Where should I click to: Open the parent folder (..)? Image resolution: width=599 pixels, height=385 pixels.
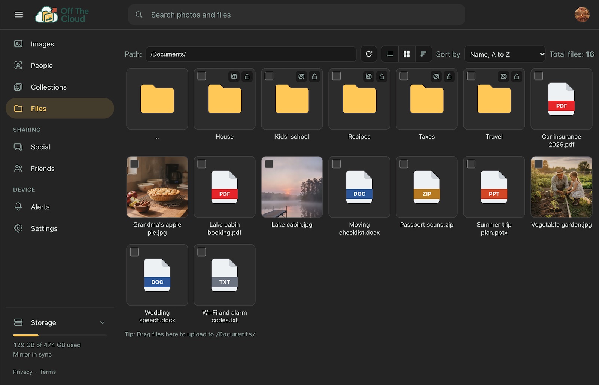[x=157, y=99]
